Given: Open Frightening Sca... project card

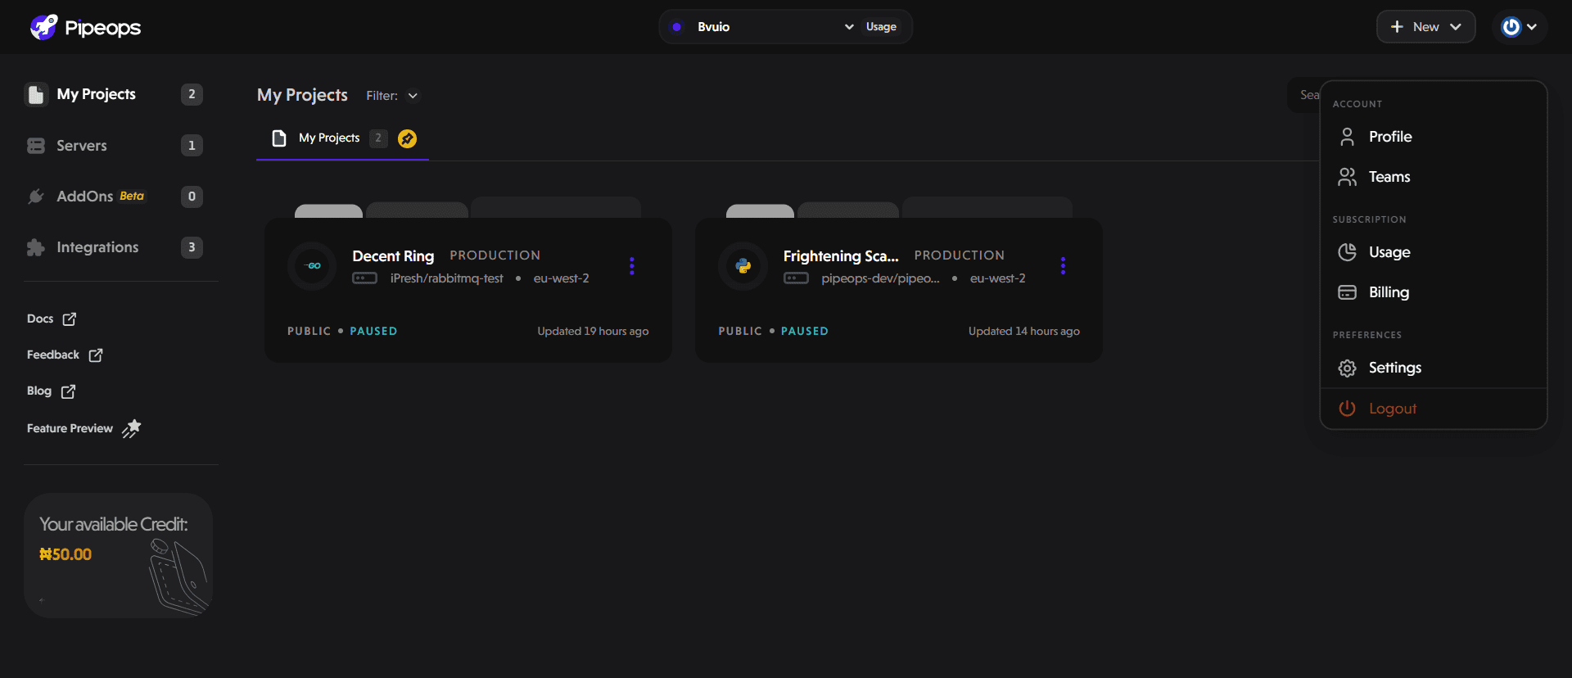Looking at the screenshot, I should click(898, 290).
